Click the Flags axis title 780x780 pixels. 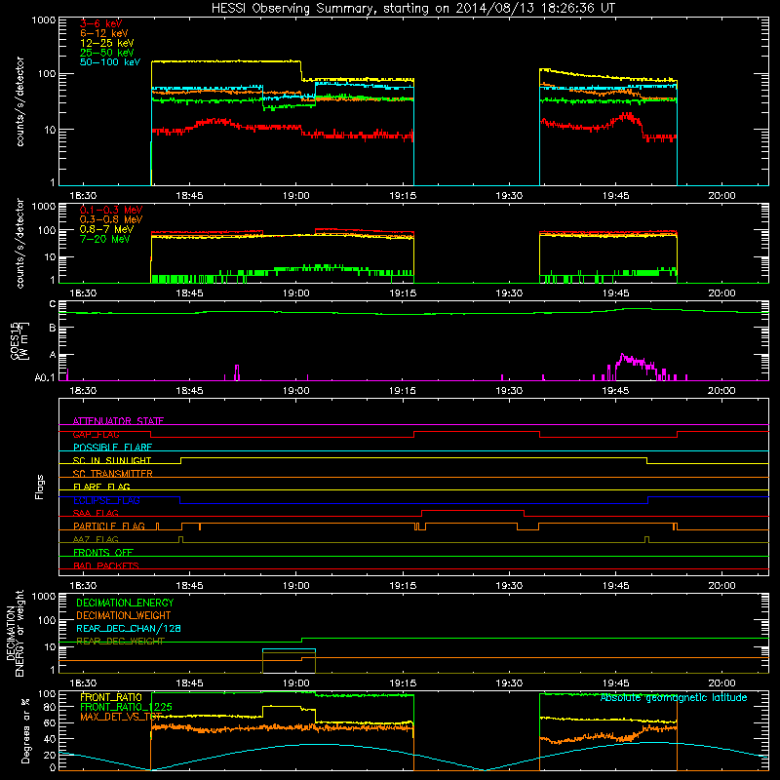tap(40, 487)
